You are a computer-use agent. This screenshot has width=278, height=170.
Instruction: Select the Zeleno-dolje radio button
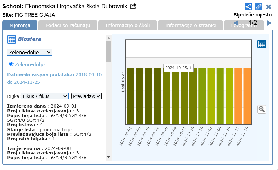point(11,64)
